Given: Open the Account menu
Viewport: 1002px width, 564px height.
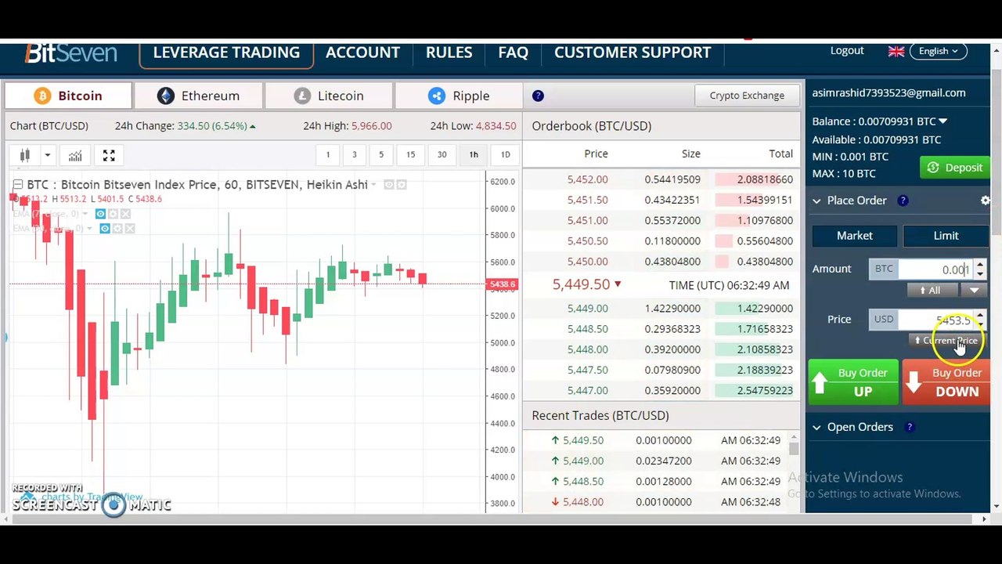Looking at the screenshot, I should [362, 52].
